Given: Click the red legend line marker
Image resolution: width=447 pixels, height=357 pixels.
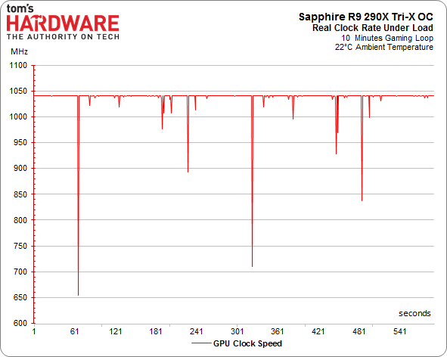Looking at the screenshot, I should pos(201,343).
